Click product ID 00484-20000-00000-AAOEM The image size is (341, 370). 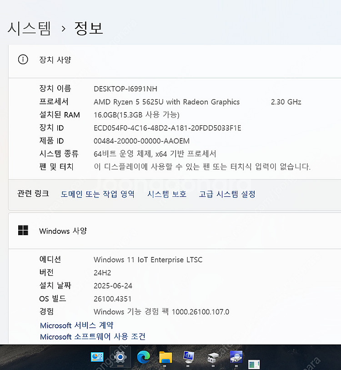pyautogui.click(x=141, y=141)
